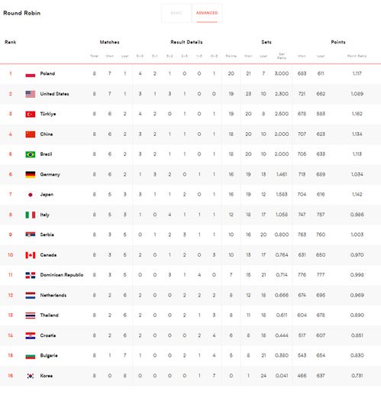The width and height of the screenshot is (381, 395).
Task: Click the United States flag icon
Action: [31, 94]
